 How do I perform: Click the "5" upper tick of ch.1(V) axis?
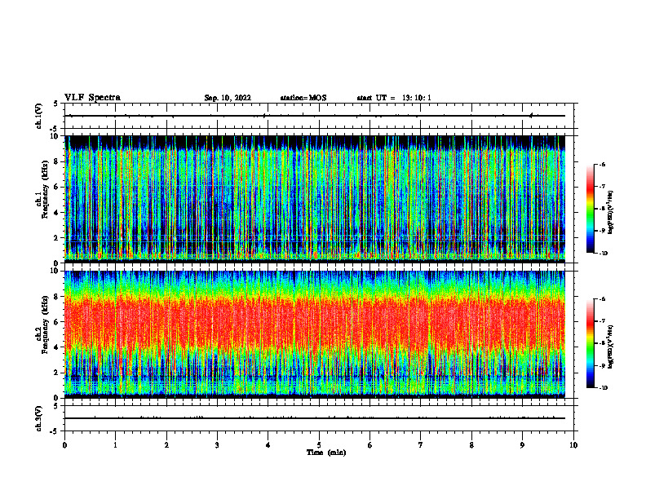(56, 104)
